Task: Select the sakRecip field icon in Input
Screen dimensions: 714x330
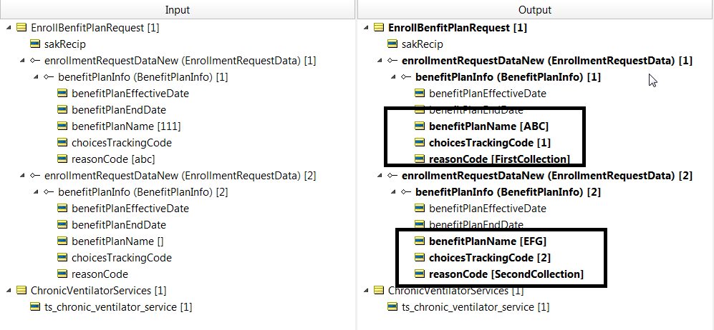Action: (35, 44)
